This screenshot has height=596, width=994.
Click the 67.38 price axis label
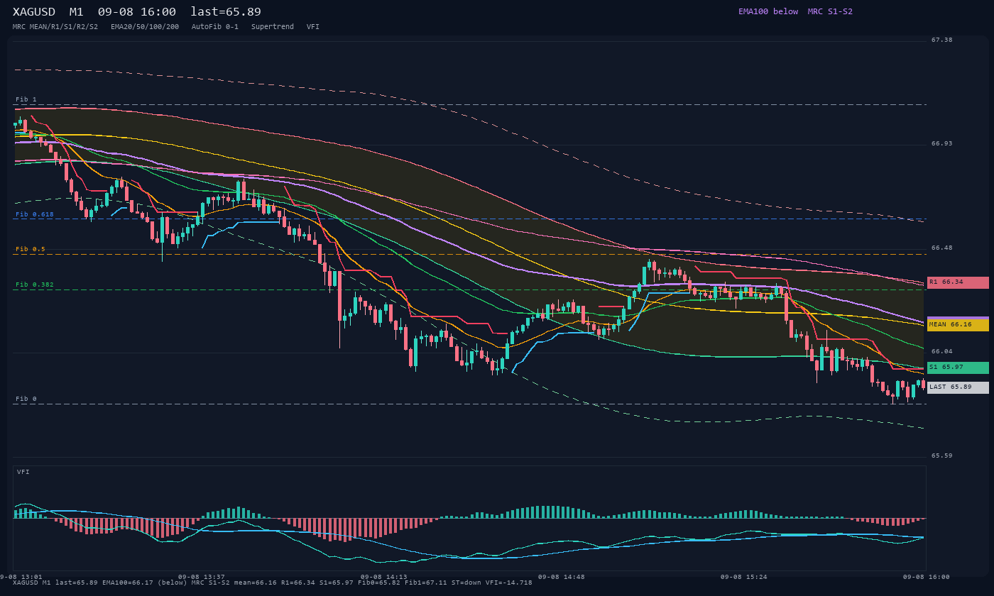click(942, 40)
